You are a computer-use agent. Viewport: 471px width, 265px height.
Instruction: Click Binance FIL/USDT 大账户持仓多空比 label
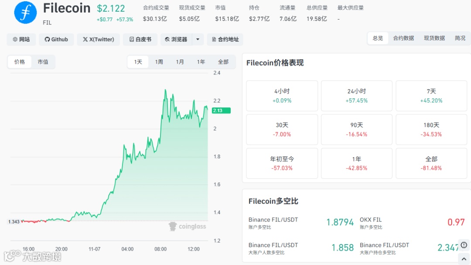[x=378, y=253]
